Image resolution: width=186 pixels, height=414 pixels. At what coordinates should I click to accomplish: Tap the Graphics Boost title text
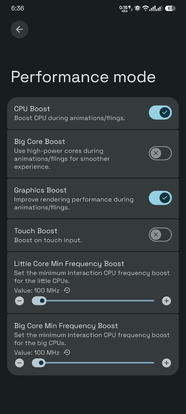tap(40, 190)
